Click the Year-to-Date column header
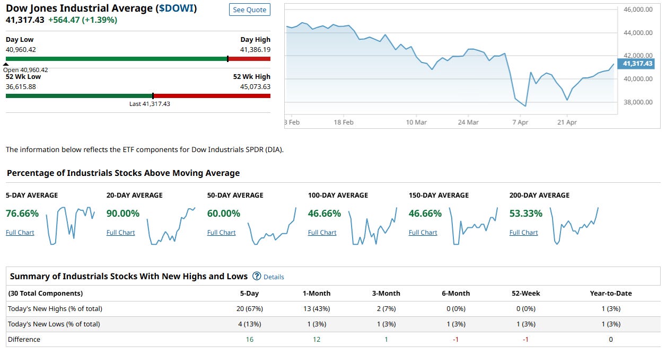Image resolution: width=666 pixels, height=355 pixels. pyautogui.click(x=611, y=293)
